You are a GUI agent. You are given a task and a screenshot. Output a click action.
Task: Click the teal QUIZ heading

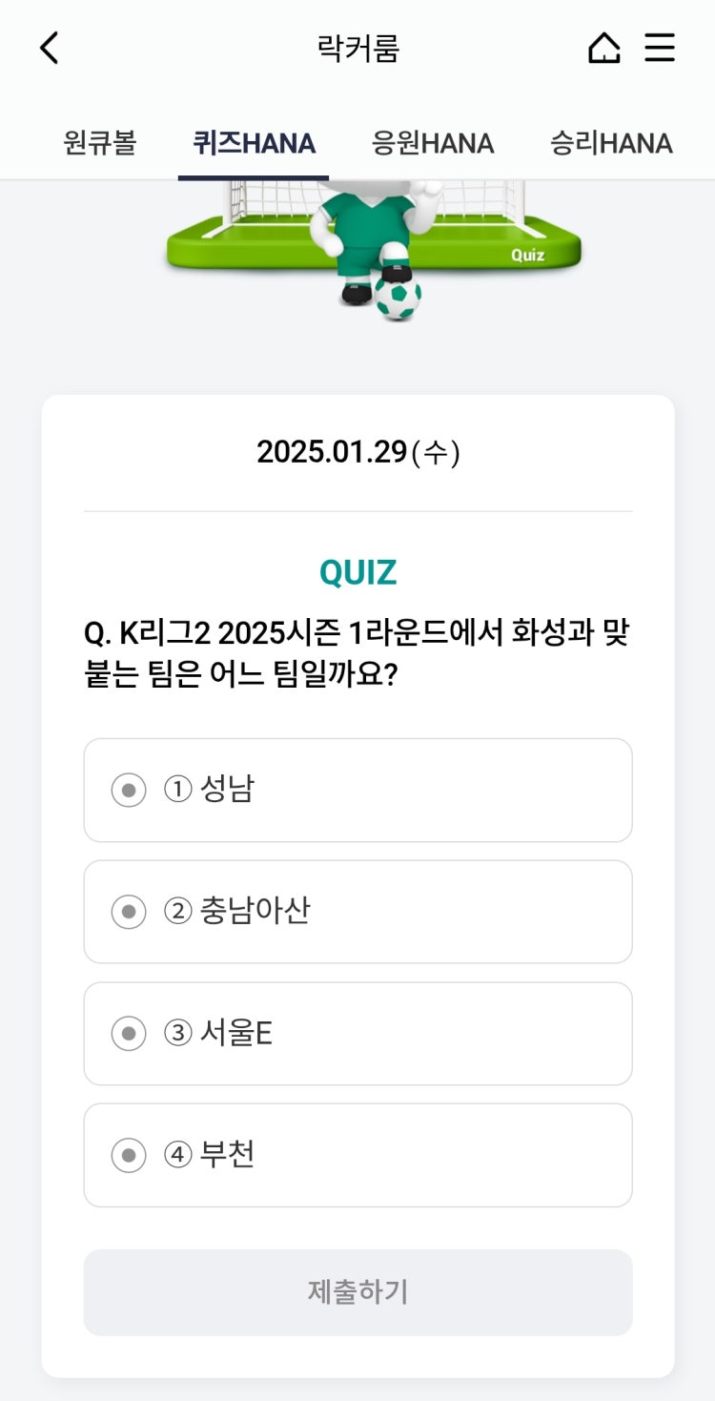click(x=357, y=572)
